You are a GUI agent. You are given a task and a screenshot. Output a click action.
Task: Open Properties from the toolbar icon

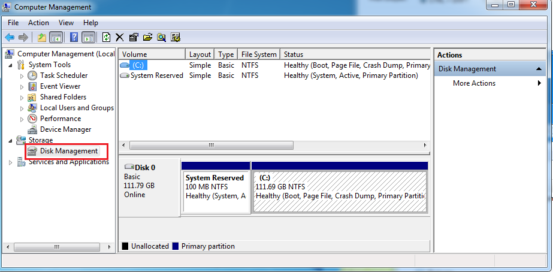coord(134,37)
